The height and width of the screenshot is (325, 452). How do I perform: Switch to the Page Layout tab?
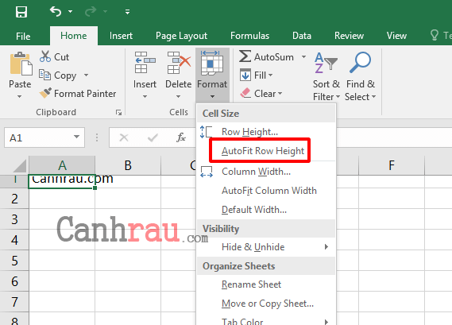click(x=181, y=36)
